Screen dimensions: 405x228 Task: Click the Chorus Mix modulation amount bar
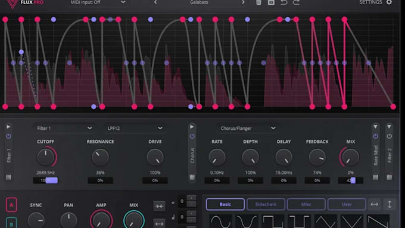(x=350, y=180)
